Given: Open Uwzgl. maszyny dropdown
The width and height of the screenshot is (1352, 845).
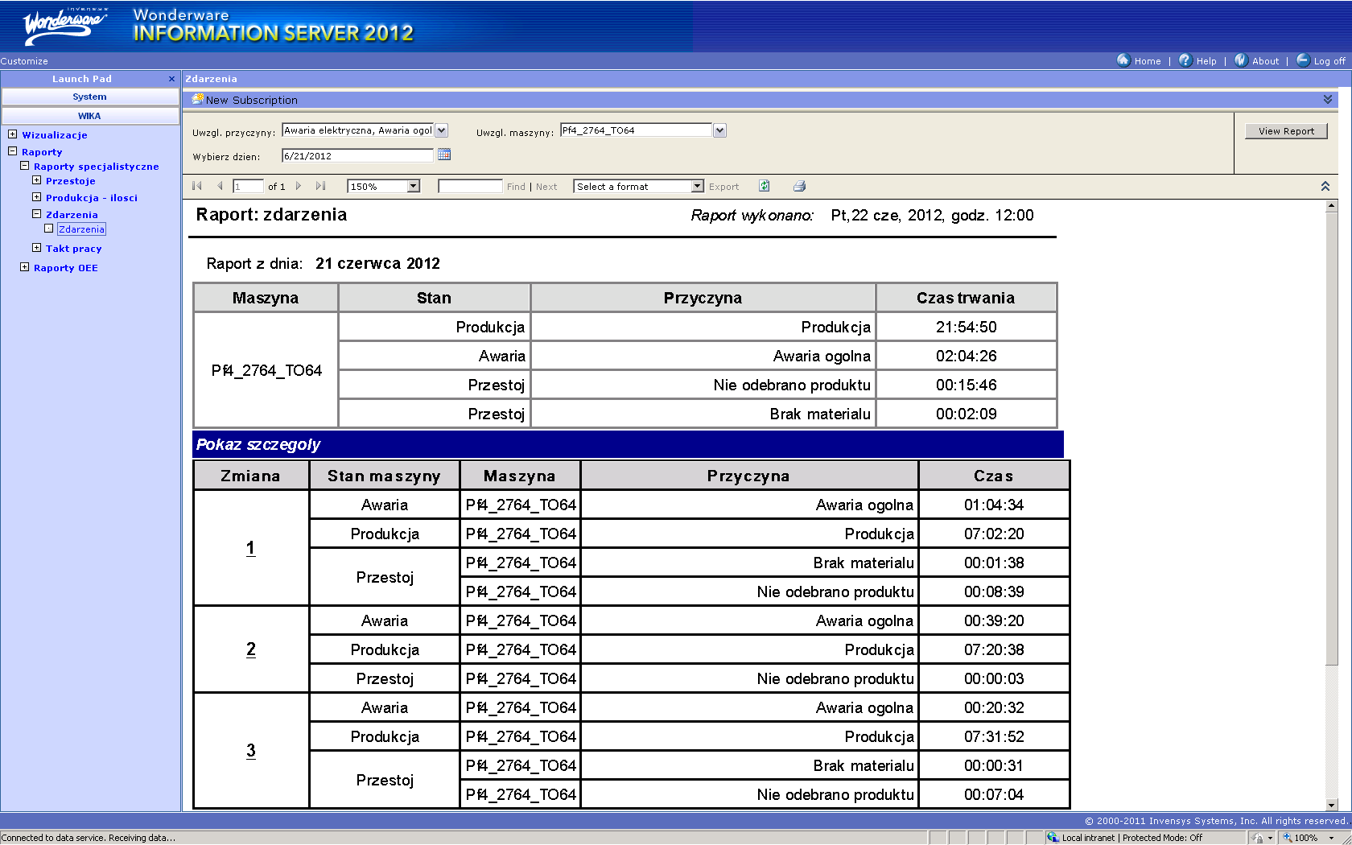Looking at the screenshot, I should (x=719, y=130).
